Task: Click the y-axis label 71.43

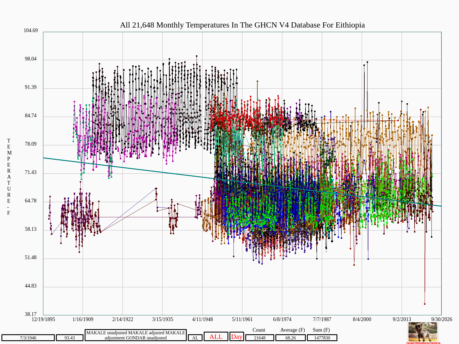Action: coord(31,172)
